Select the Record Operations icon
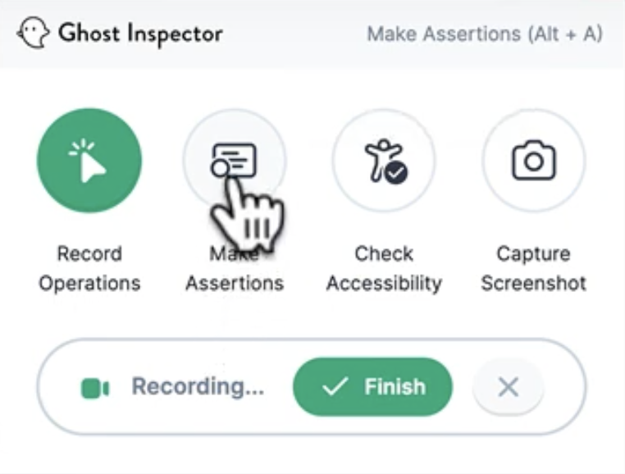The image size is (625, 474). tap(89, 161)
